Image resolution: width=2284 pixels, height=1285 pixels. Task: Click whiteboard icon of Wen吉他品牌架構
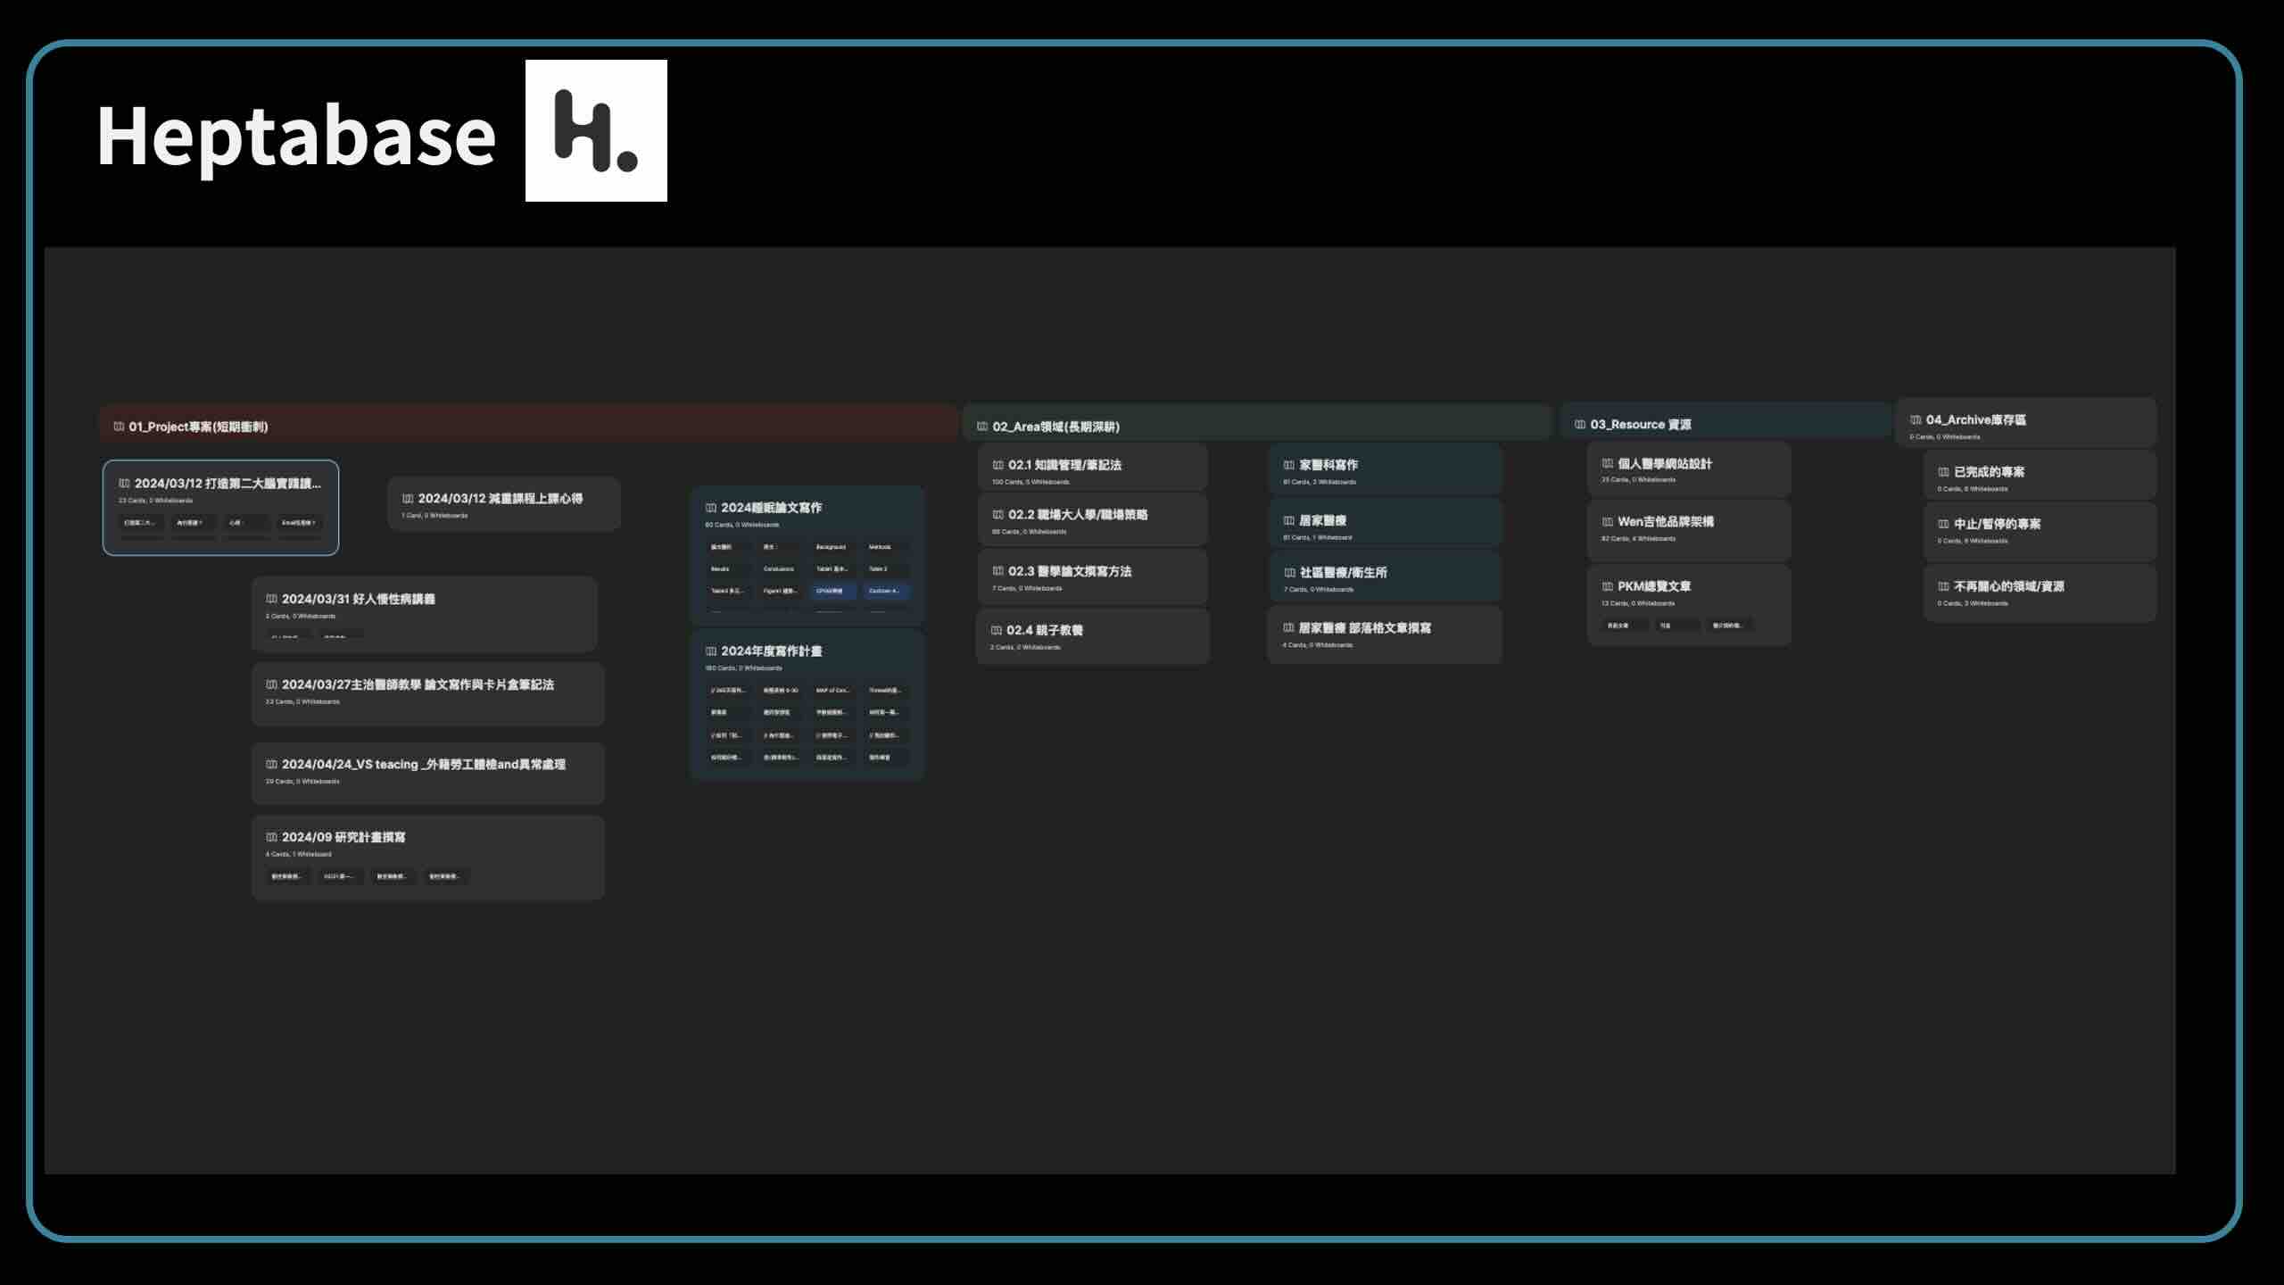click(1608, 522)
